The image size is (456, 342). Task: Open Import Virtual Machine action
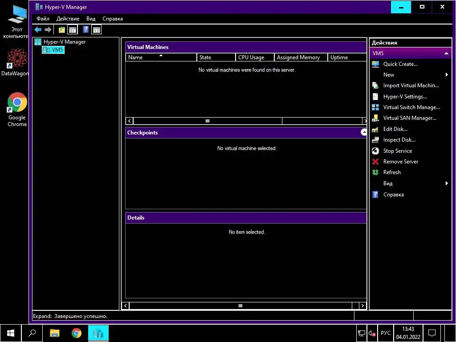pos(411,85)
